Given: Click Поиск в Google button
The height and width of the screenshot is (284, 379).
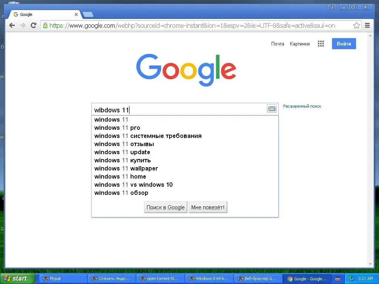Looking at the screenshot, I should [165, 207].
